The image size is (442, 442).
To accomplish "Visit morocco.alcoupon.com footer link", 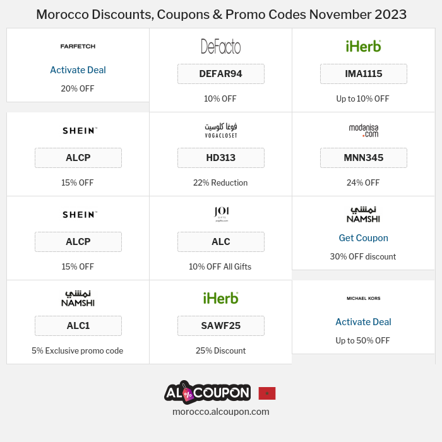I will tap(220, 412).
